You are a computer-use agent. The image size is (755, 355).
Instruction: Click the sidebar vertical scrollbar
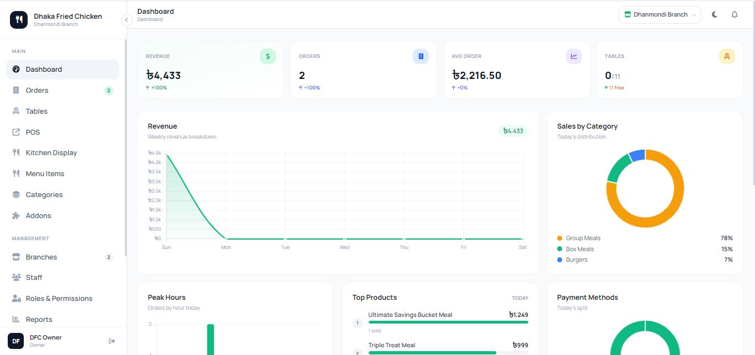point(125,148)
